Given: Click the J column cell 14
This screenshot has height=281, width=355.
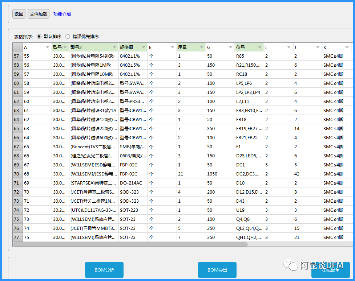Looking at the screenshot, I should coord(307,128).
